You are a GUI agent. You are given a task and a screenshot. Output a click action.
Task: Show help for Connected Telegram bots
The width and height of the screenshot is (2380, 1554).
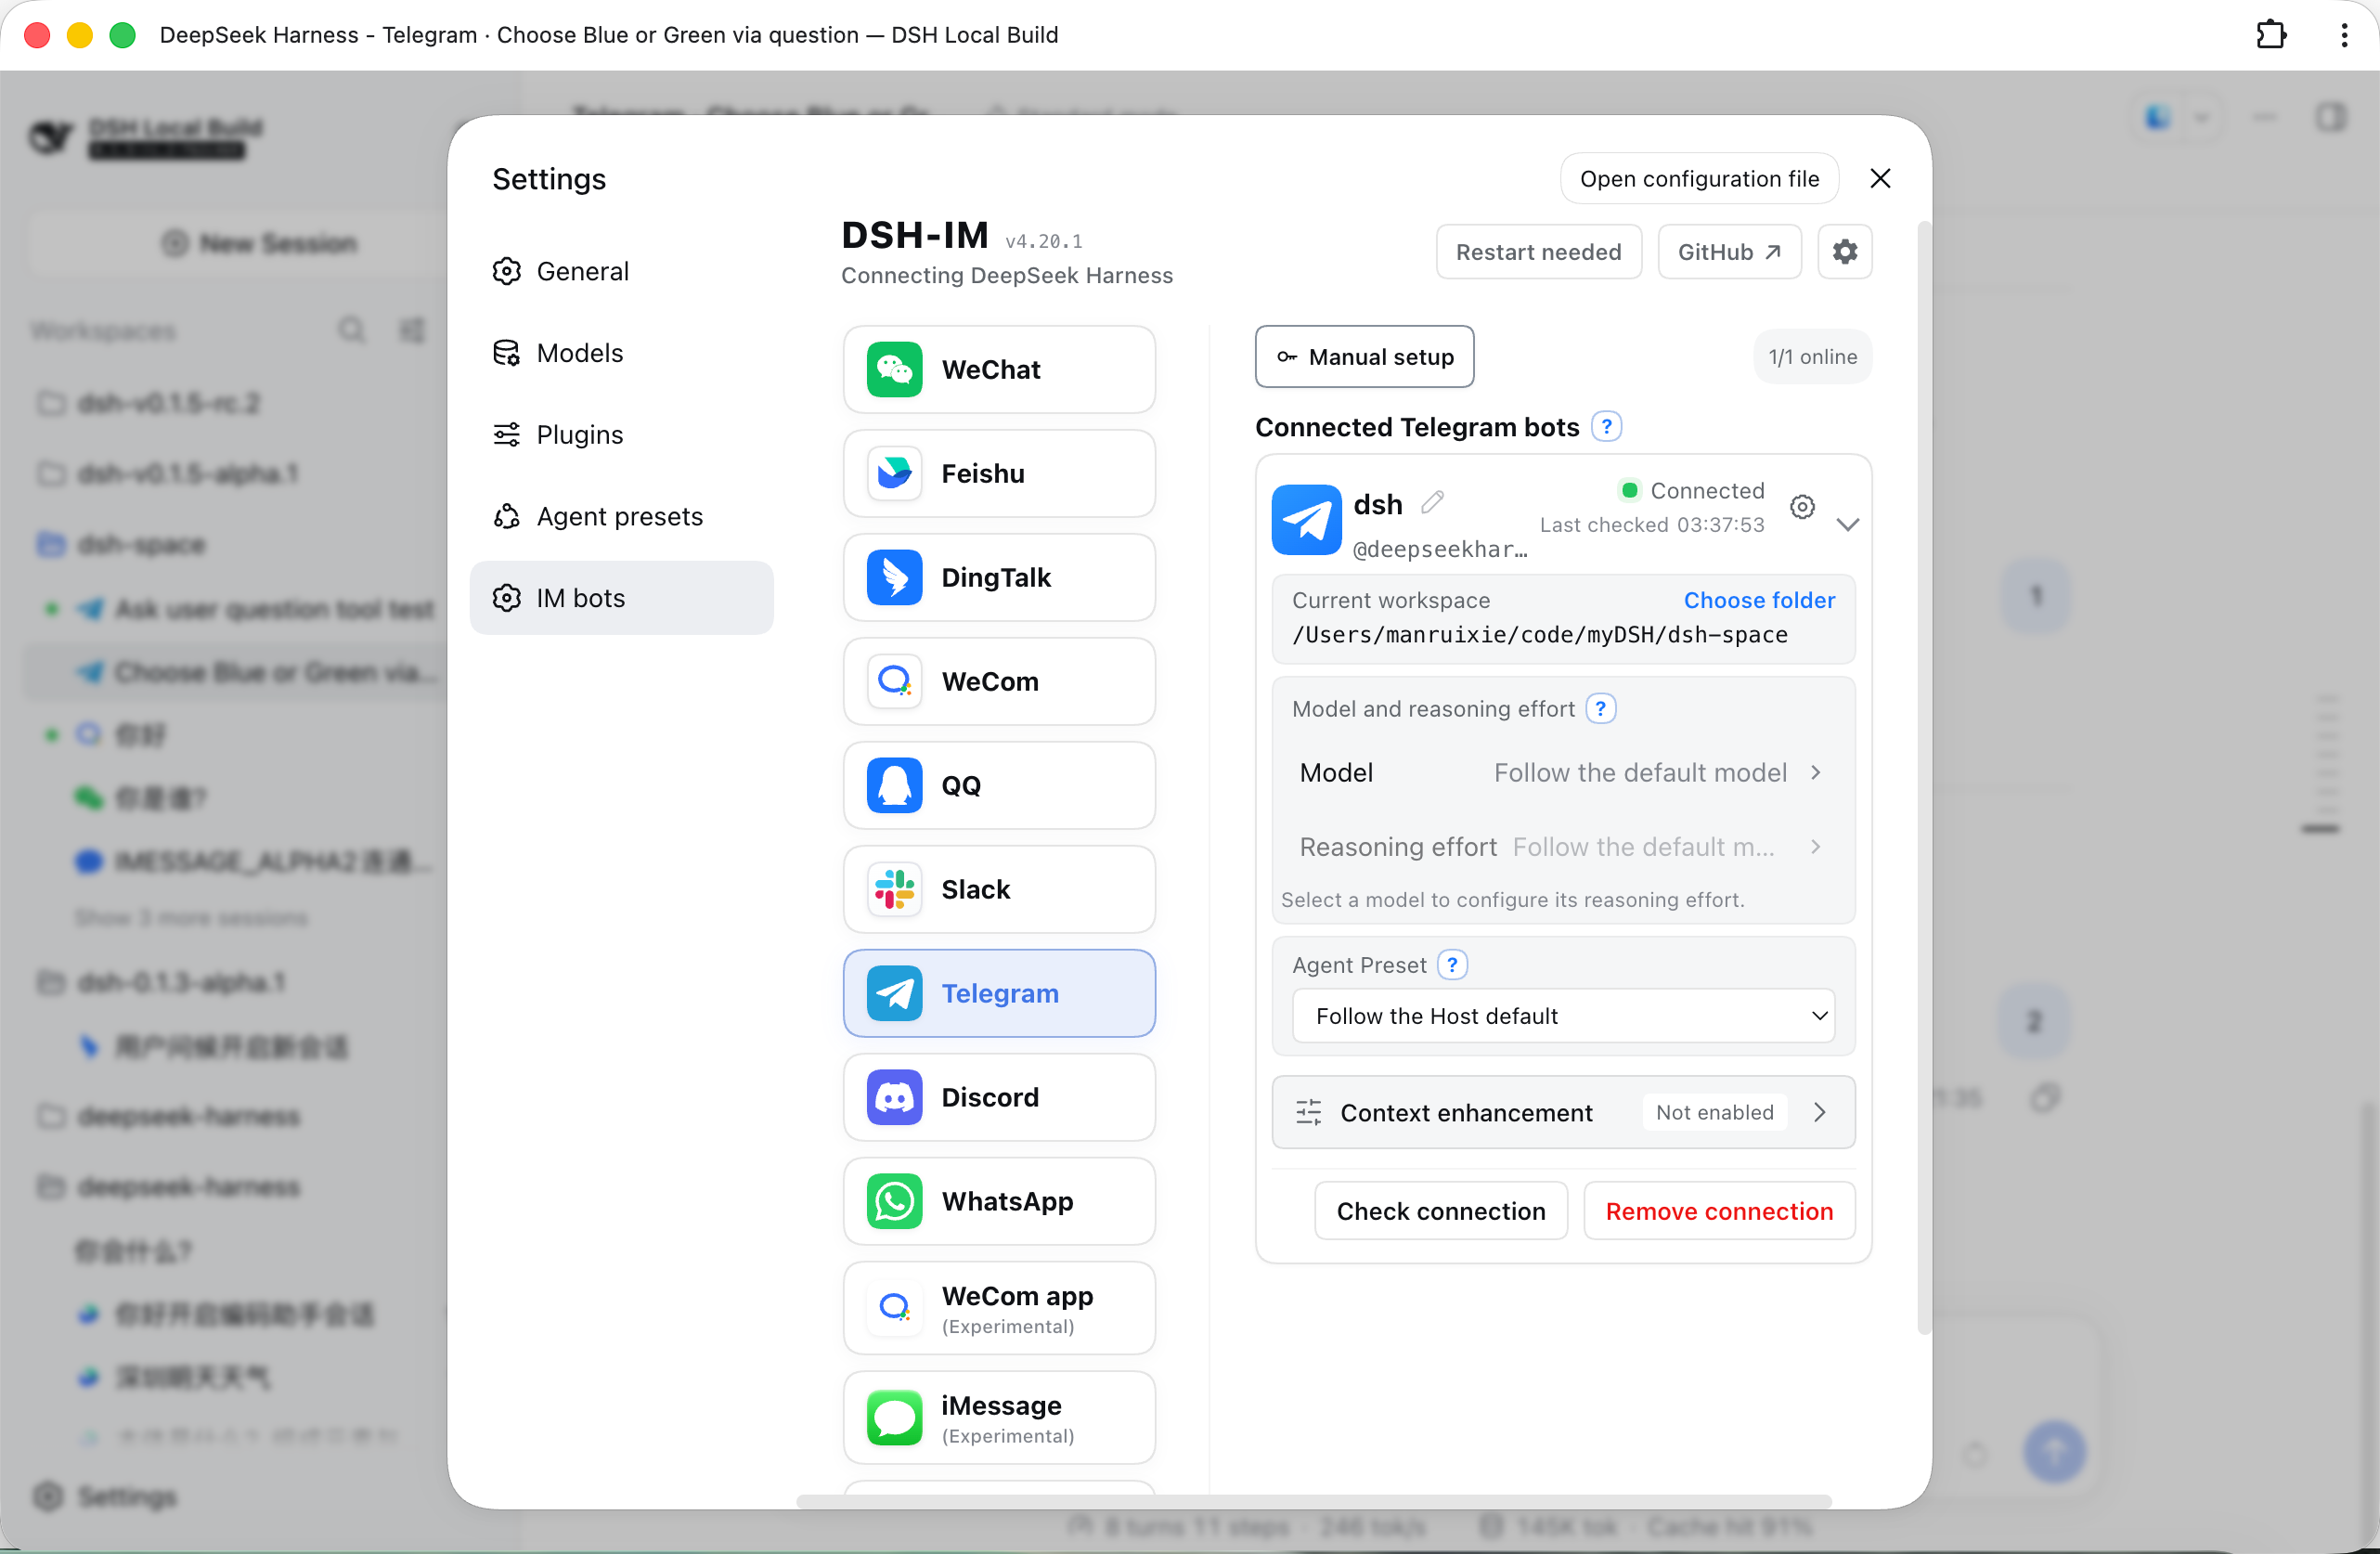coord(1606,427)
